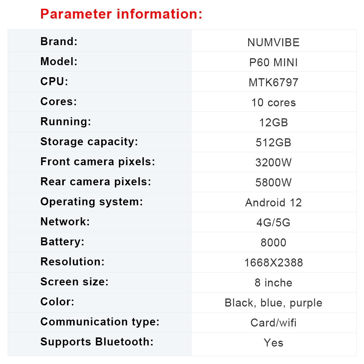This screenshot has width=364, height=364.
Task: Click the 4G/5G network value
Action: tap(273, 223)
